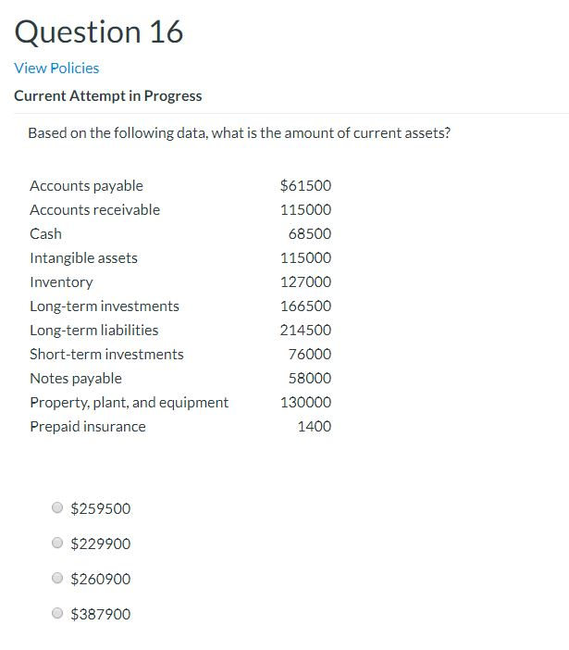Screen dimensions: 569x650
Task: Click the Prepaid insurance amount 1400
Action: point(315,426)
